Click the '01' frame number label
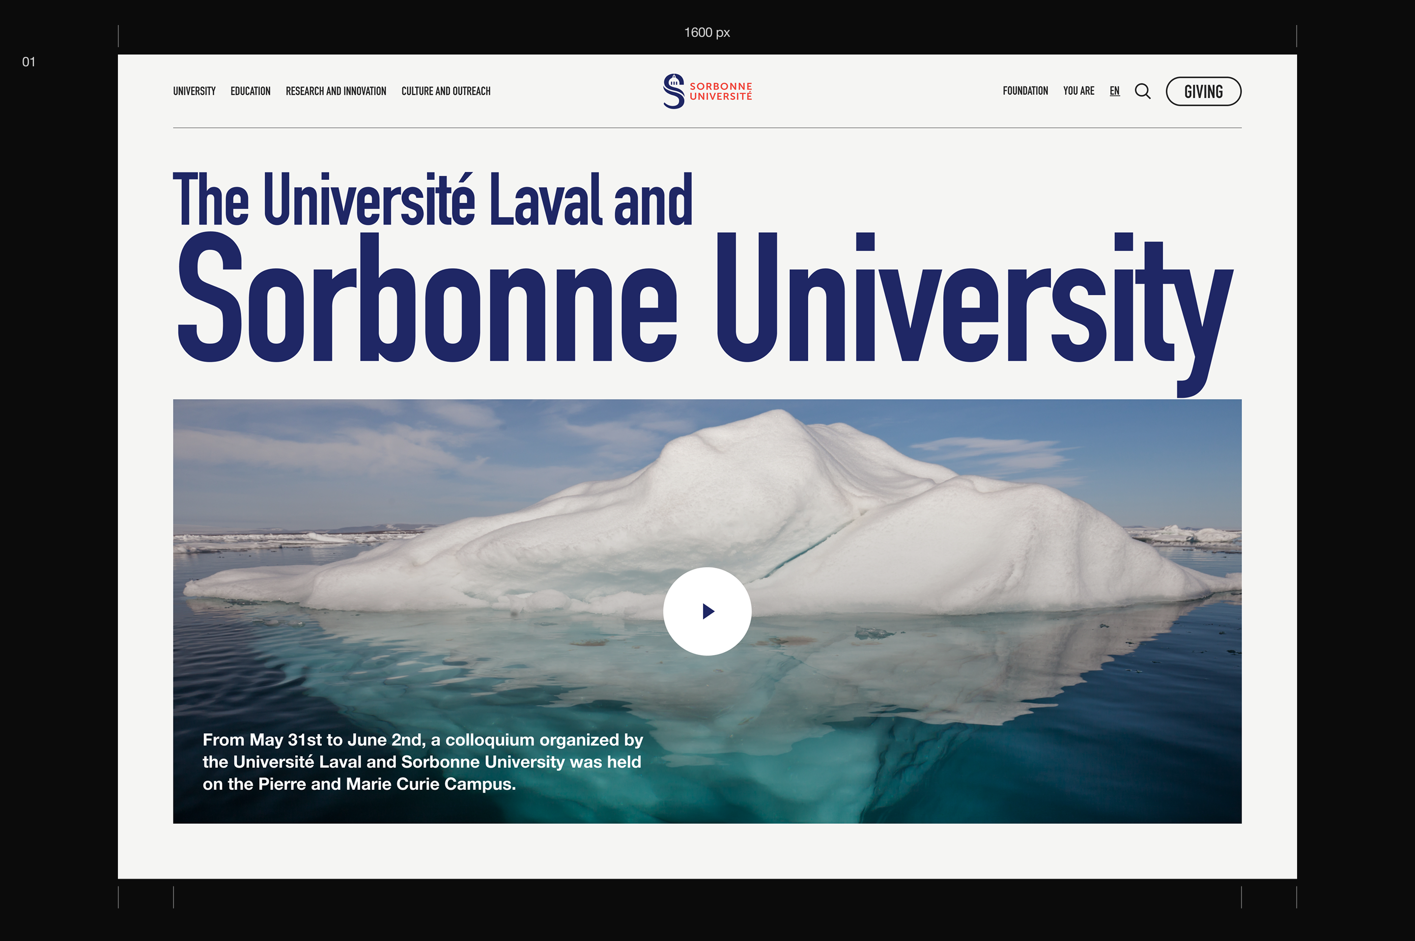This screenshot has width=1415, height=941. (x=29, y=62)
